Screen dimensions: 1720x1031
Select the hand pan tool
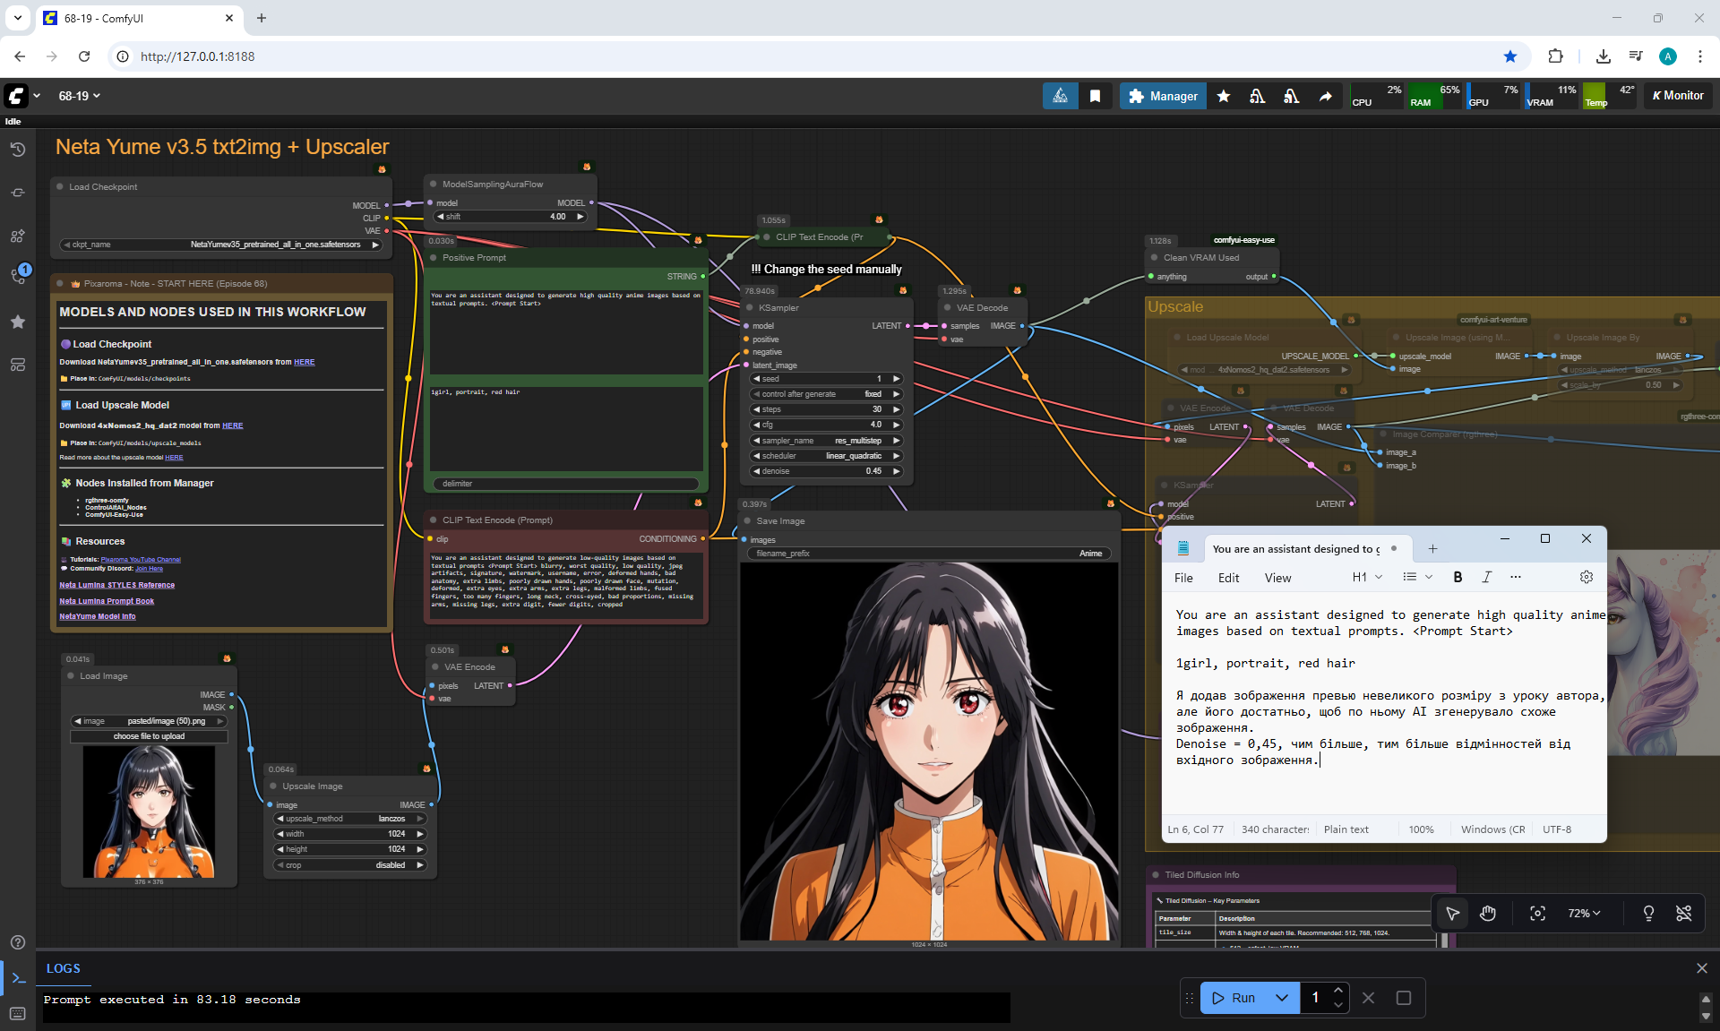[x=1488, y=914]
